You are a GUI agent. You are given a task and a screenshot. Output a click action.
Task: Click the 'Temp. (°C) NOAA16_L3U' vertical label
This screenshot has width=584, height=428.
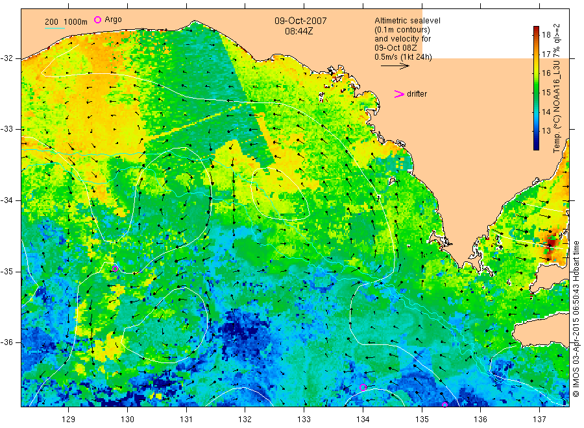coord(557,108)
